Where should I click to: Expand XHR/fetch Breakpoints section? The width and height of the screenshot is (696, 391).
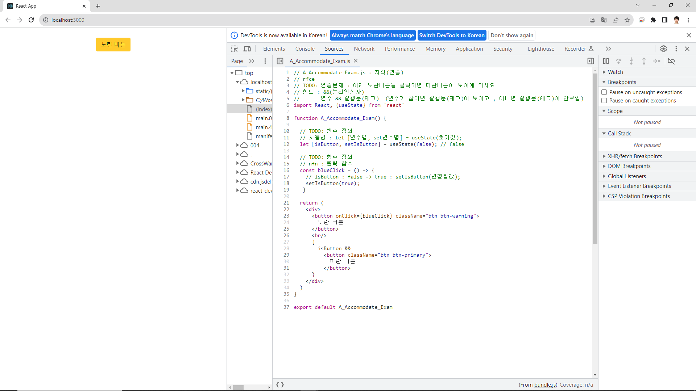click(x=634, y=156)
